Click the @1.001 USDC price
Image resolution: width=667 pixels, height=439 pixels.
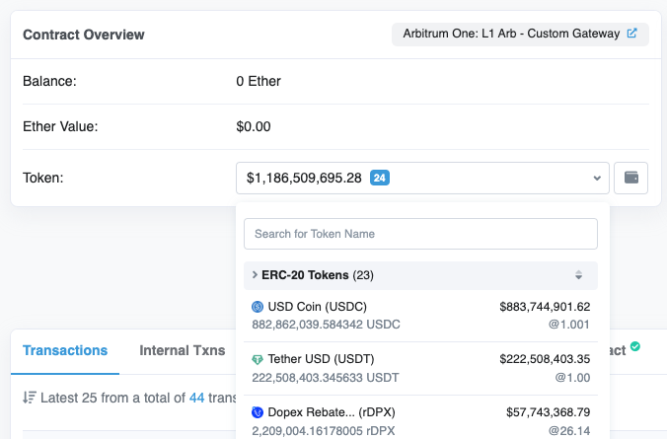coord(569,325)
